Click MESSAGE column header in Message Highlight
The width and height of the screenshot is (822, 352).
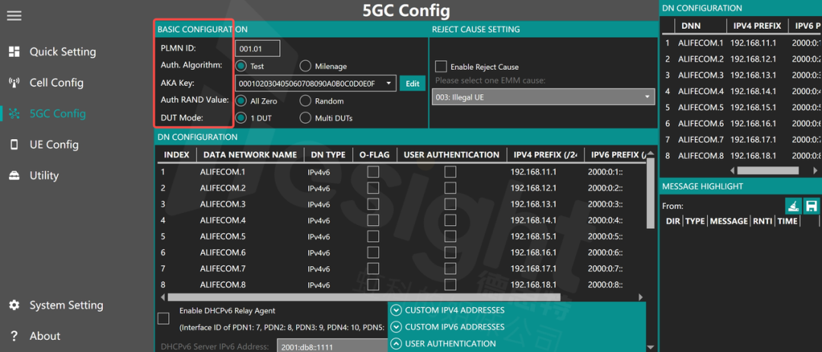click(x=728, y=221)
